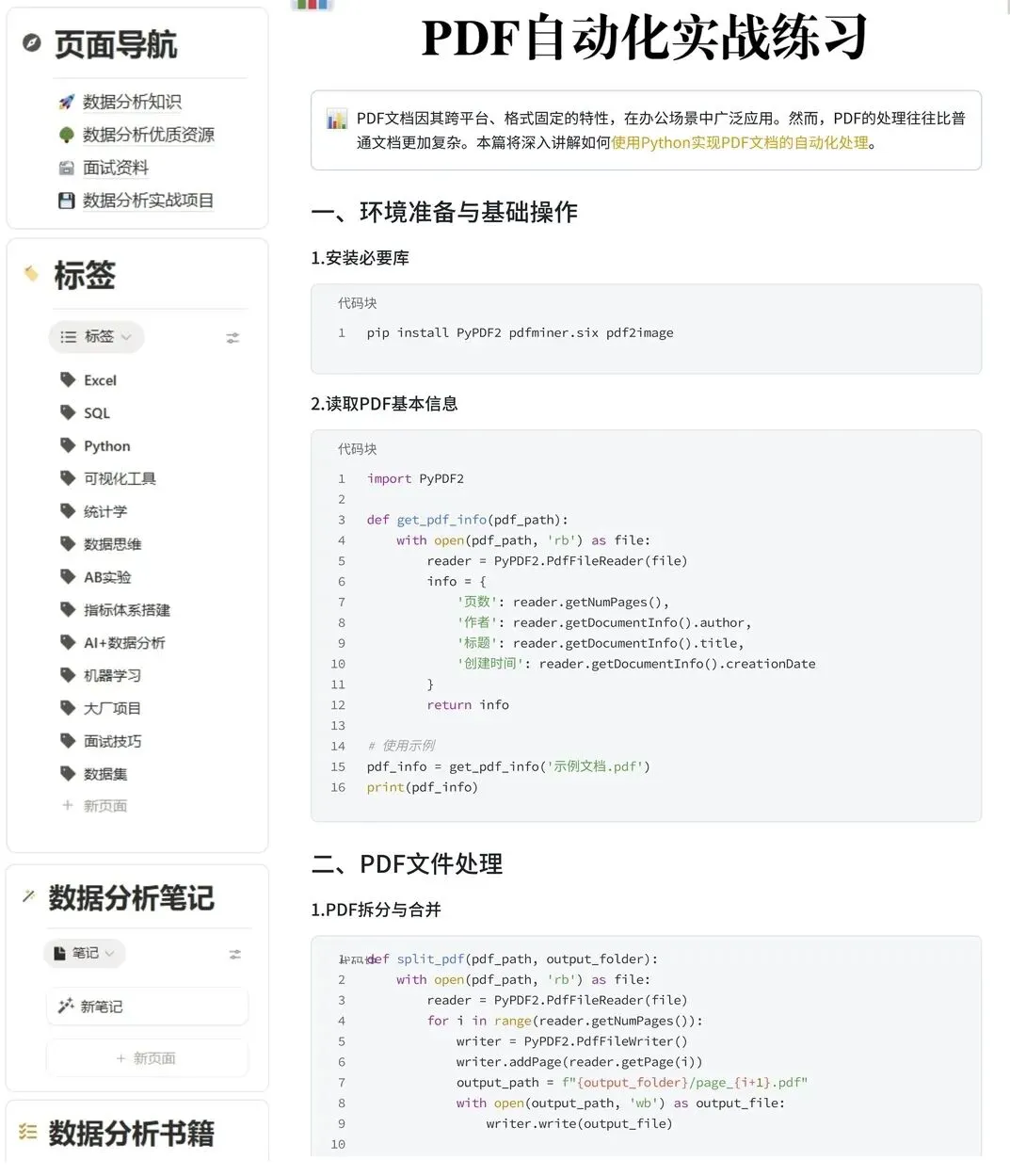Image resolution: width=1010 pixels, height=1176 pixels.
Task: Click the tag icon next to 大厂项目
Action: point(68,708)
